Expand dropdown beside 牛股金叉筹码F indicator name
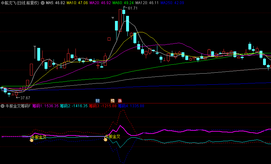Screen dimensions: 271x164 pyautogui.click(x=3, y=106)
